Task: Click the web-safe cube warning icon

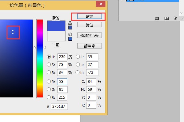Action: click(x=70, y=34)
